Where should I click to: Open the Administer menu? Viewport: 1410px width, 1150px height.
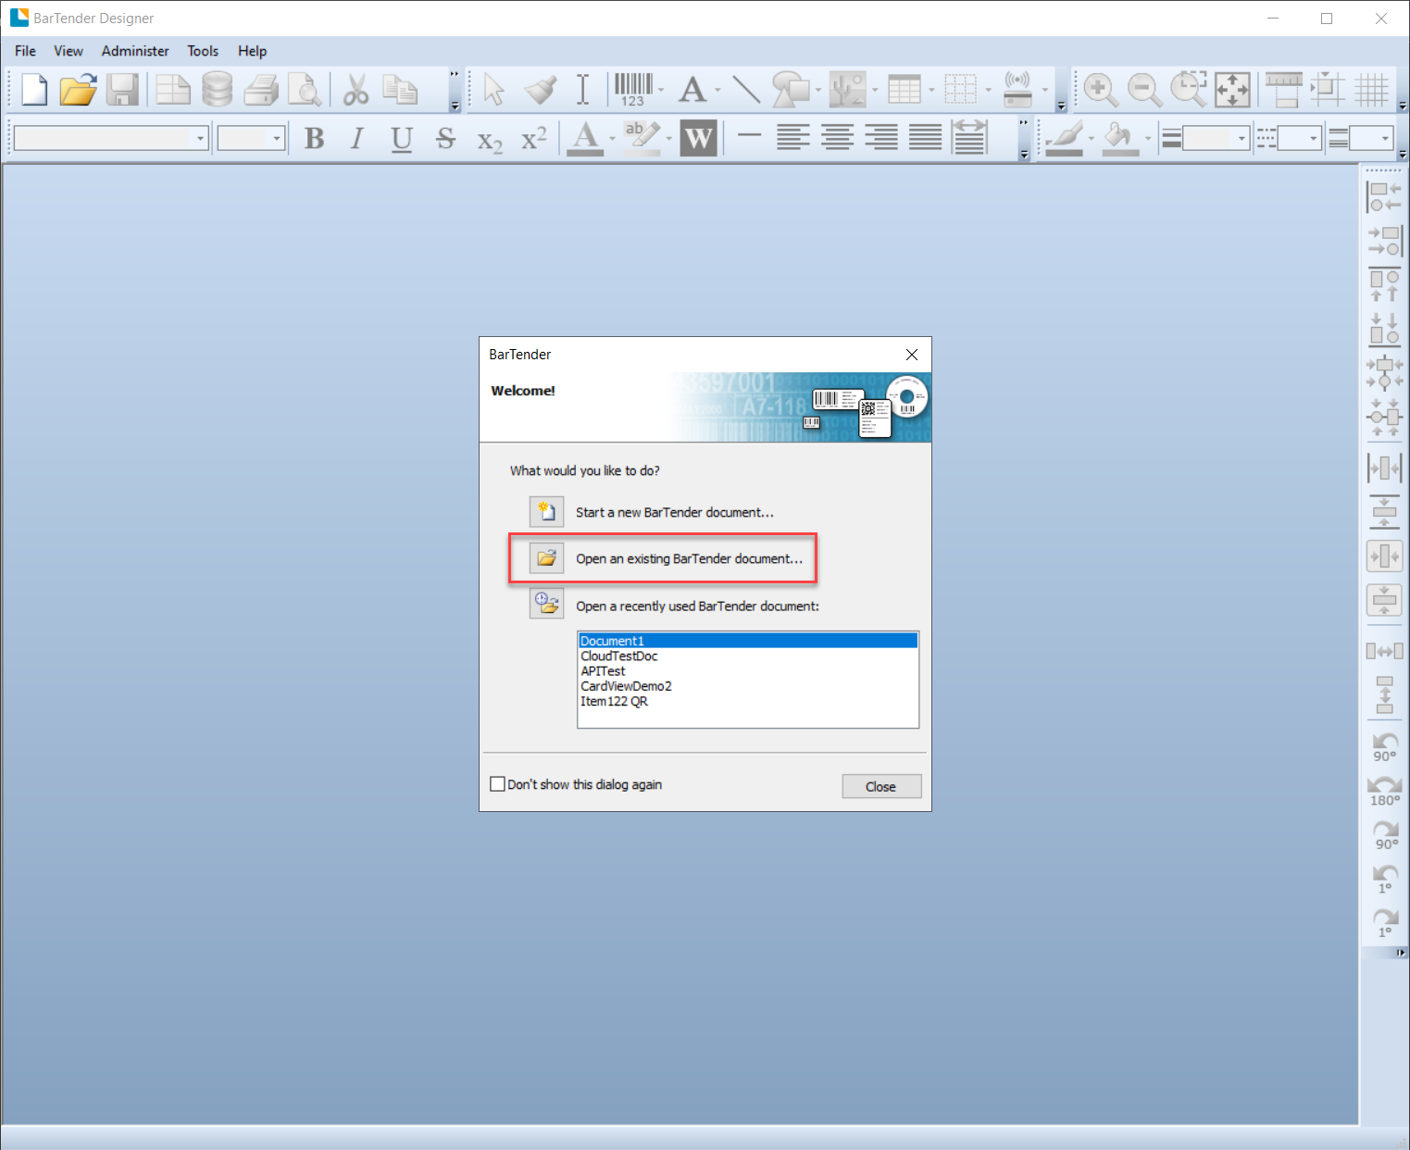[135, 51]
